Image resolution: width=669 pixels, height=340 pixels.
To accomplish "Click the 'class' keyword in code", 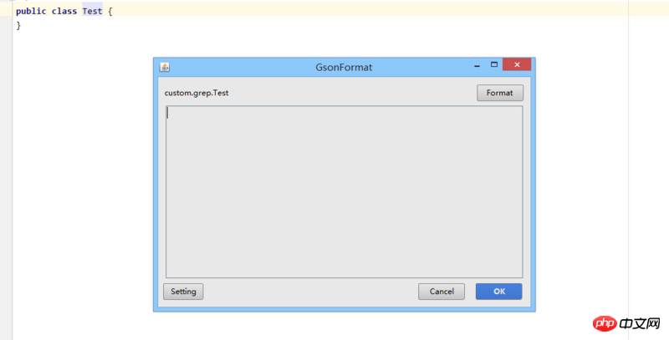I will 64,12.
